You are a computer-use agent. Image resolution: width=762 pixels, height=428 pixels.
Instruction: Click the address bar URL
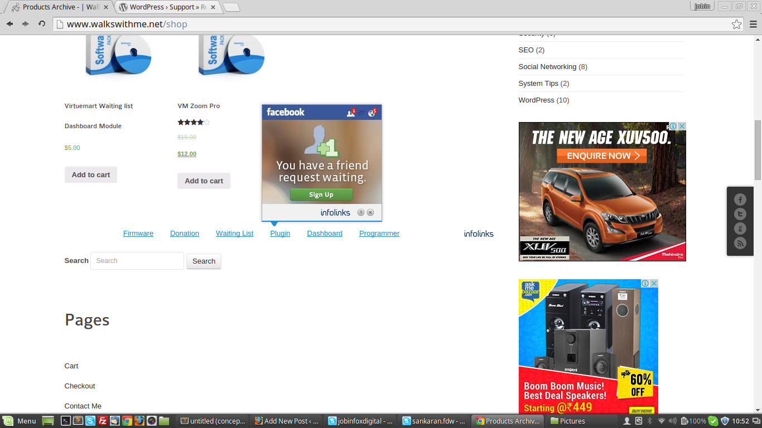[127, 24]
